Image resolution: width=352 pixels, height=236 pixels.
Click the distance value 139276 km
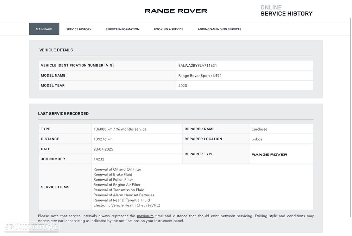(x=103, y=139)
